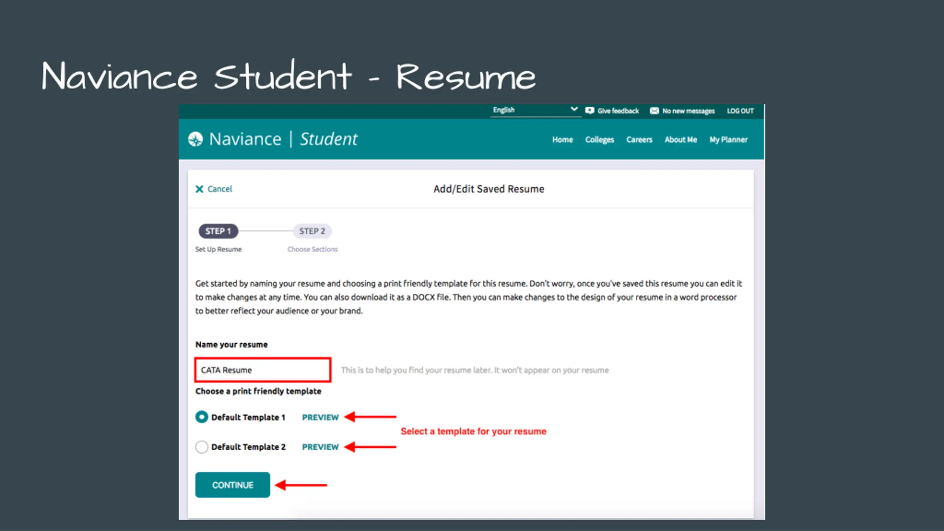The image size is (944, 531).
Task: Click LOG OUT link
Action: (x=740, y=111)
